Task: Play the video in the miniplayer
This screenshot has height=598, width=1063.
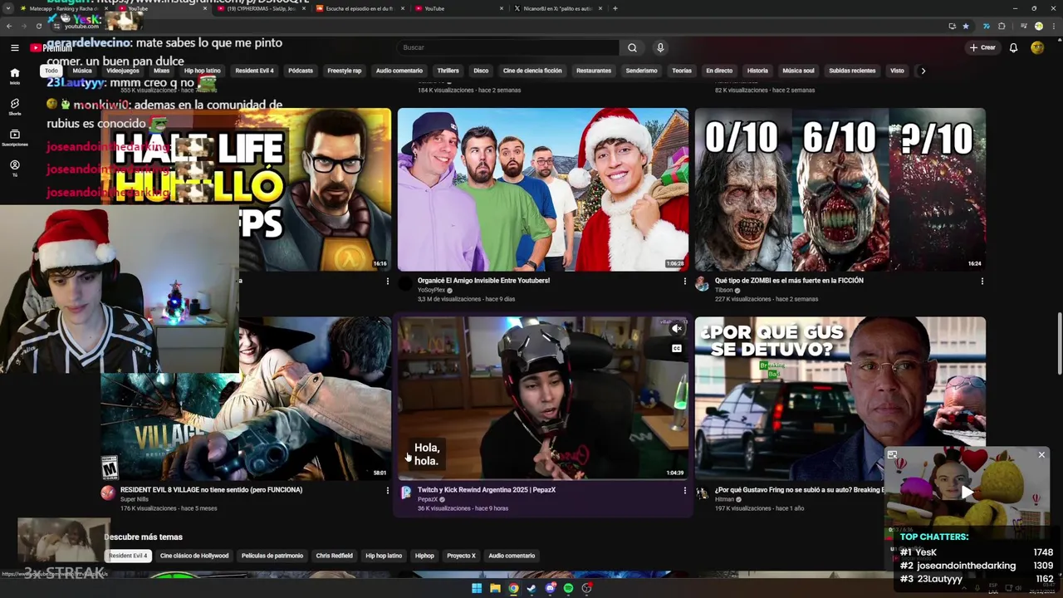Action: click(x=967, y=492)
